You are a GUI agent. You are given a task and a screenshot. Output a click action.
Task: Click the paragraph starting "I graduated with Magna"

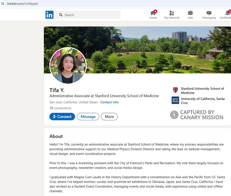137,184
